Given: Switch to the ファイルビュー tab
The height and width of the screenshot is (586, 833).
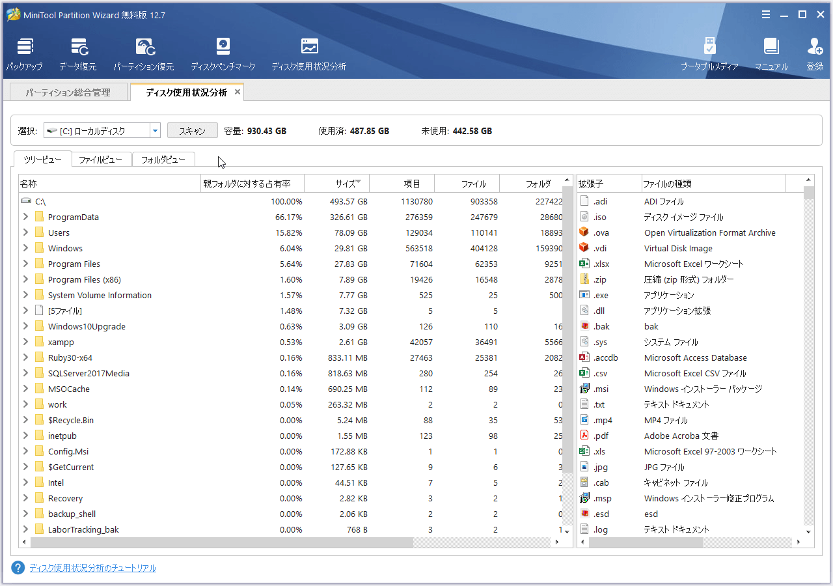Looking at the screenshot, I should 101,160.
